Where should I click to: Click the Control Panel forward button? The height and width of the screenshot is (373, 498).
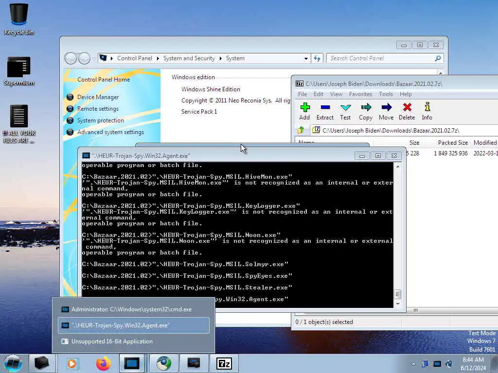click(84, 58)
